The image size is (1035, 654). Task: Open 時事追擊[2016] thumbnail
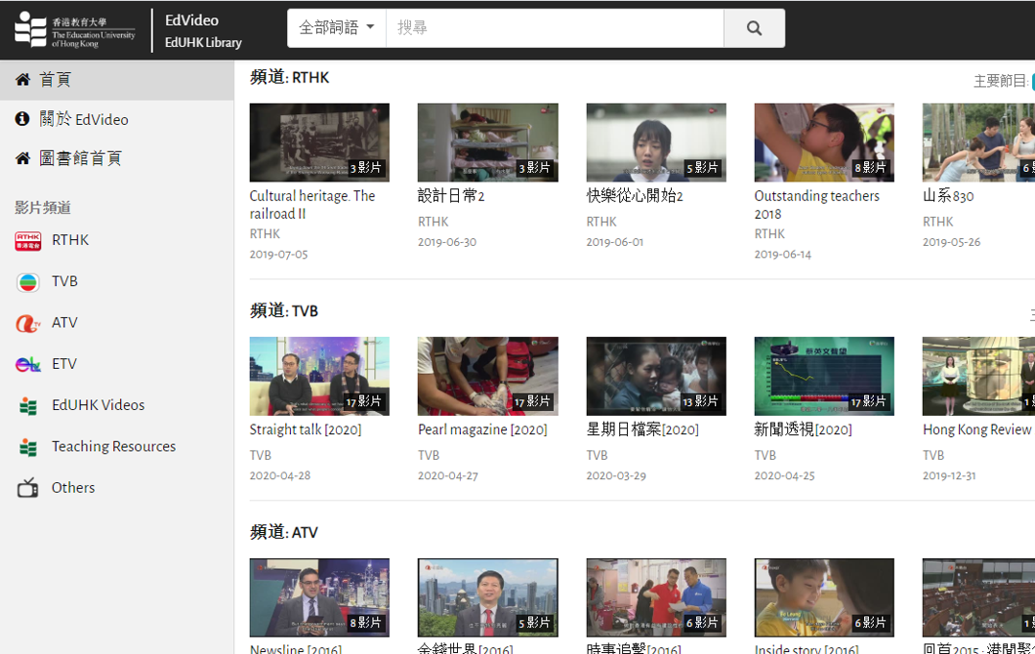pyautogui.click(x=656, y=598)
